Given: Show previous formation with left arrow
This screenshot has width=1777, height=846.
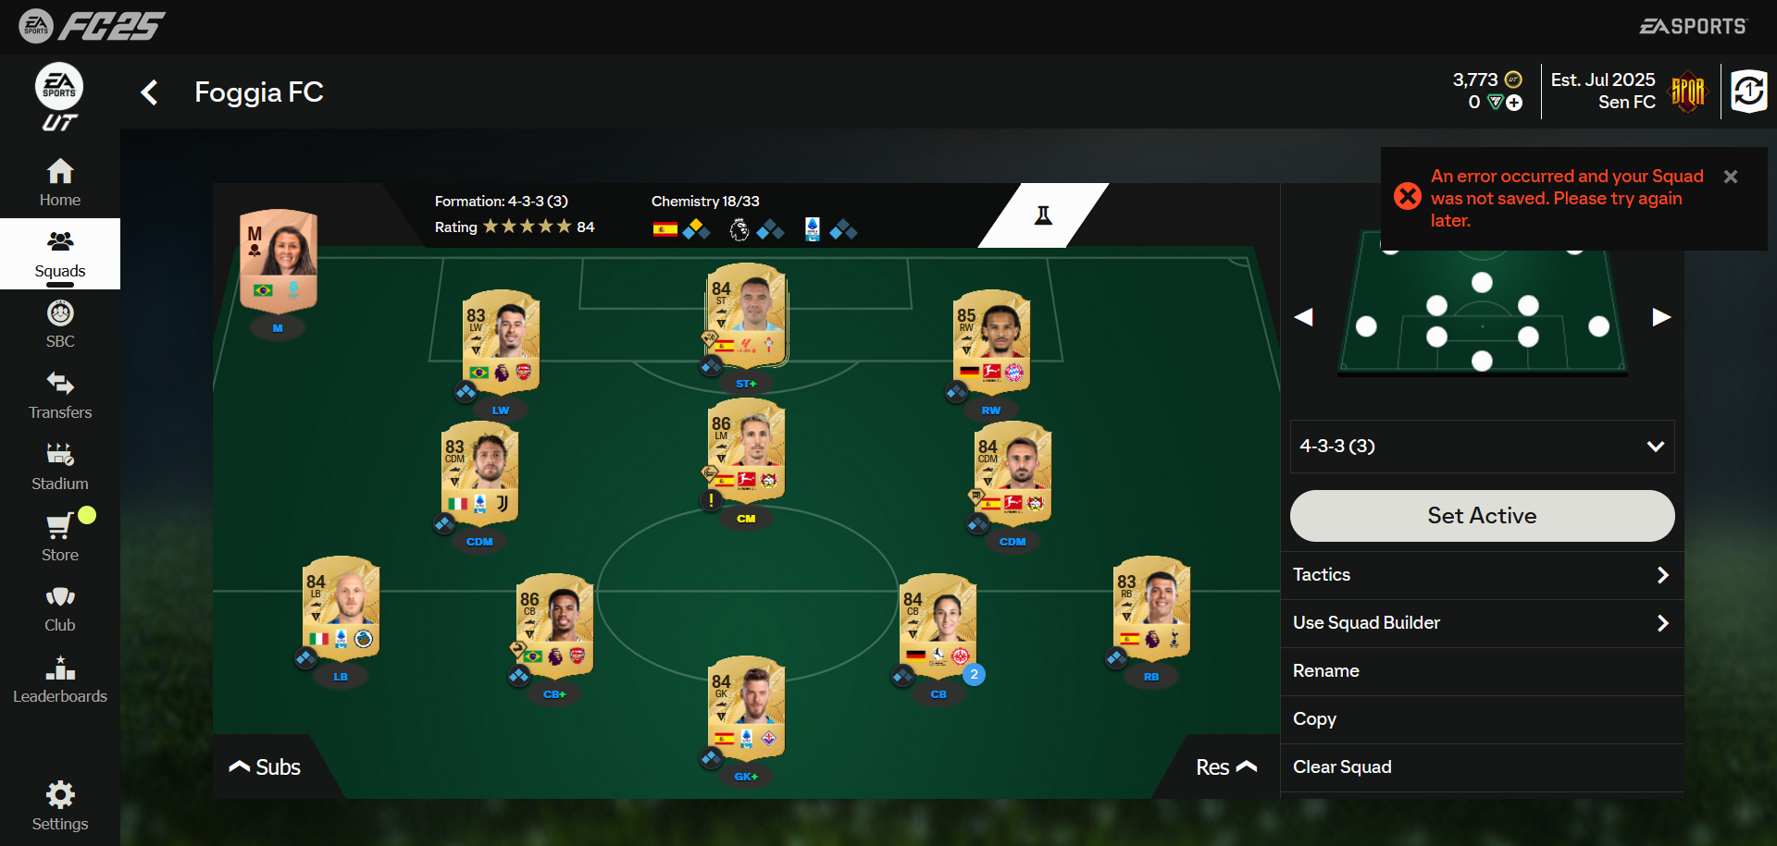Looking at the screenshot, I should pos(1304,317).
